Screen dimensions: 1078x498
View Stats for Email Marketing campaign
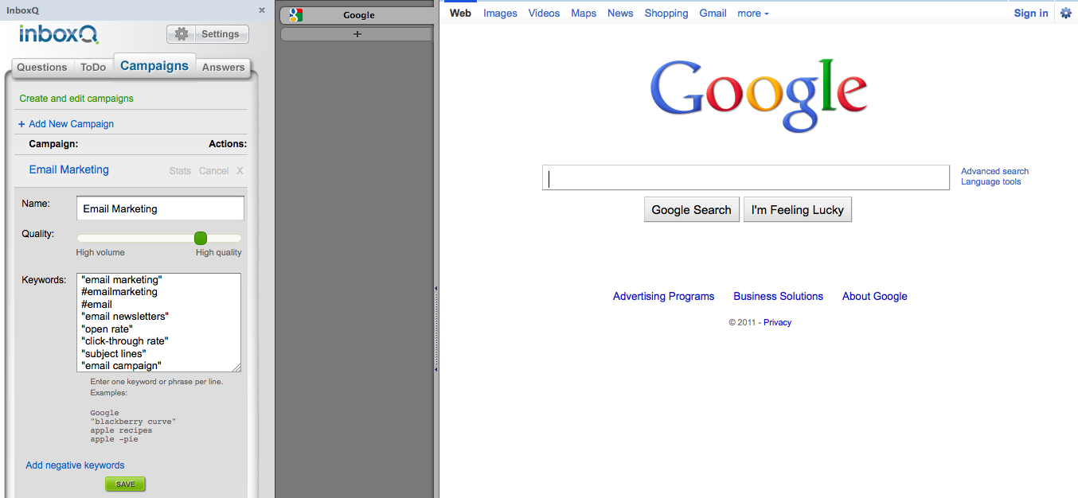[x=180, y=171]
